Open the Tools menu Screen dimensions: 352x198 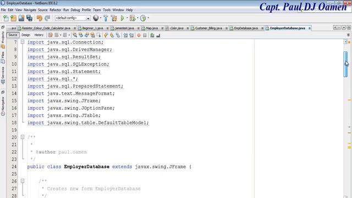[107, 10]
